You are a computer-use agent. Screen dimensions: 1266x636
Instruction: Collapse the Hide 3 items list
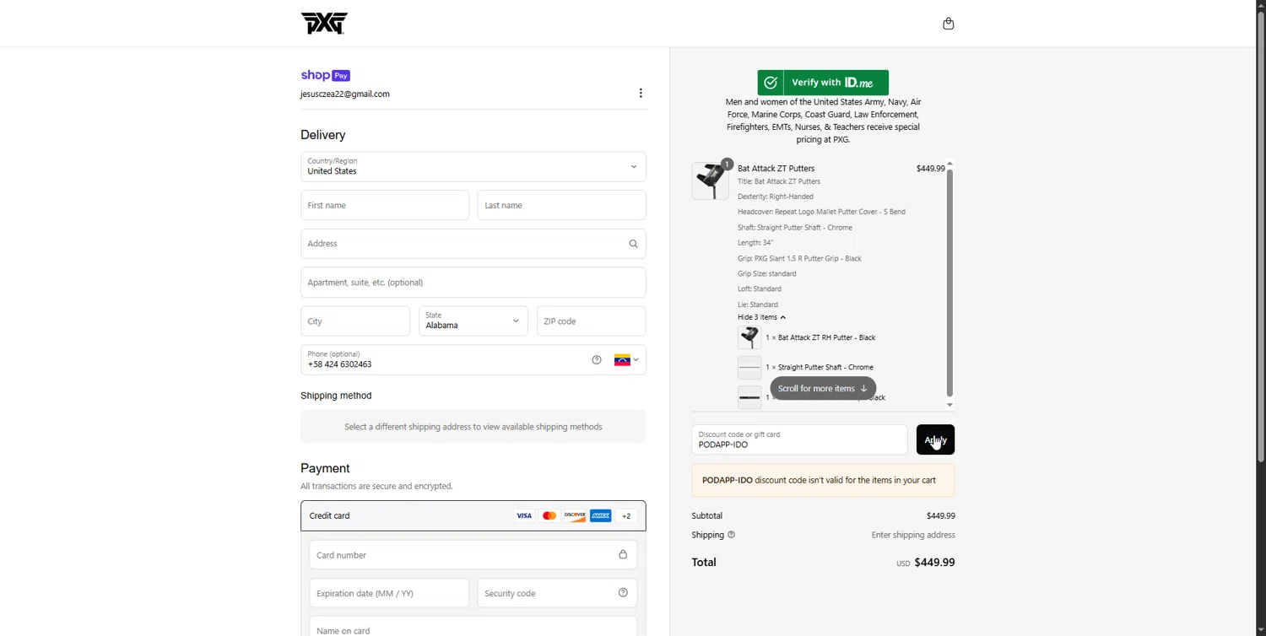[x=761, y=317]
